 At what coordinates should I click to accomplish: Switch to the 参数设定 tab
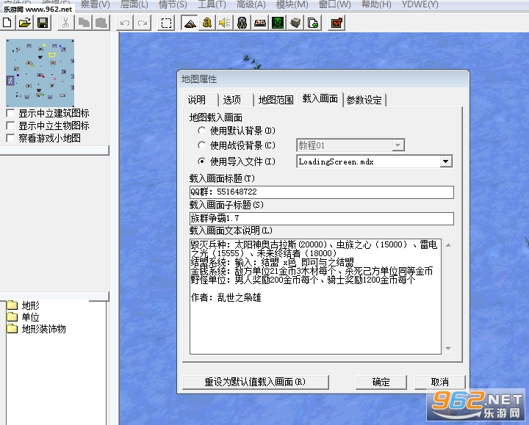tap(364, 100)
